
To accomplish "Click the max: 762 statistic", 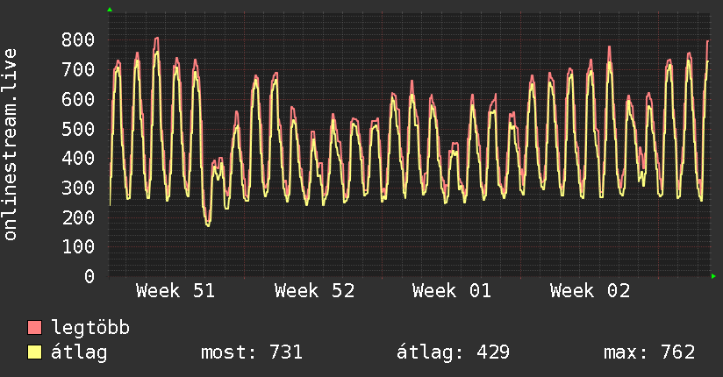I will coord(649,352).
